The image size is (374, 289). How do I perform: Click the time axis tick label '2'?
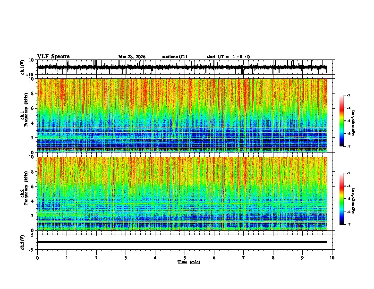[96, 258]
